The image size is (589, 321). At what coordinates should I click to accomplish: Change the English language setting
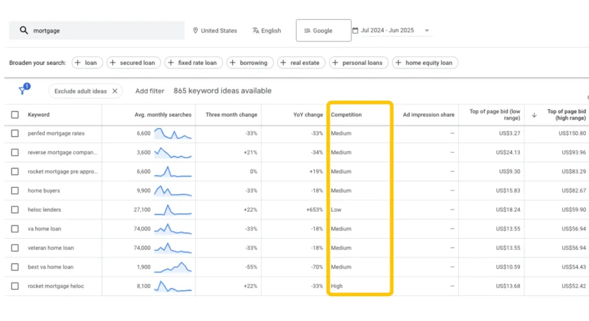tap(267, 30)
